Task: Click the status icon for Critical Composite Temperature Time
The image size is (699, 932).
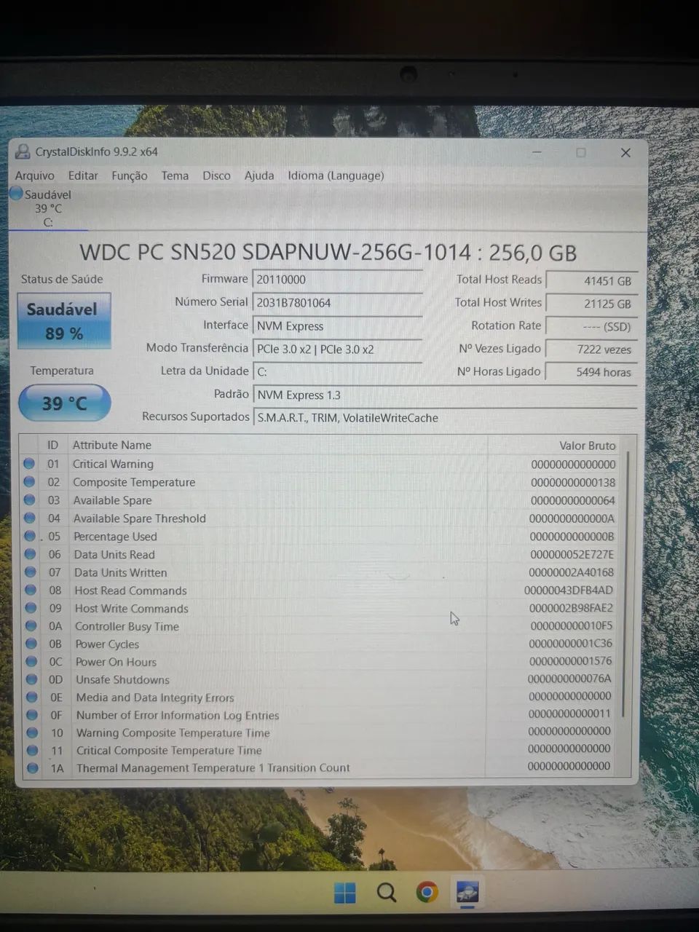Action: click(x=33, y=751)
